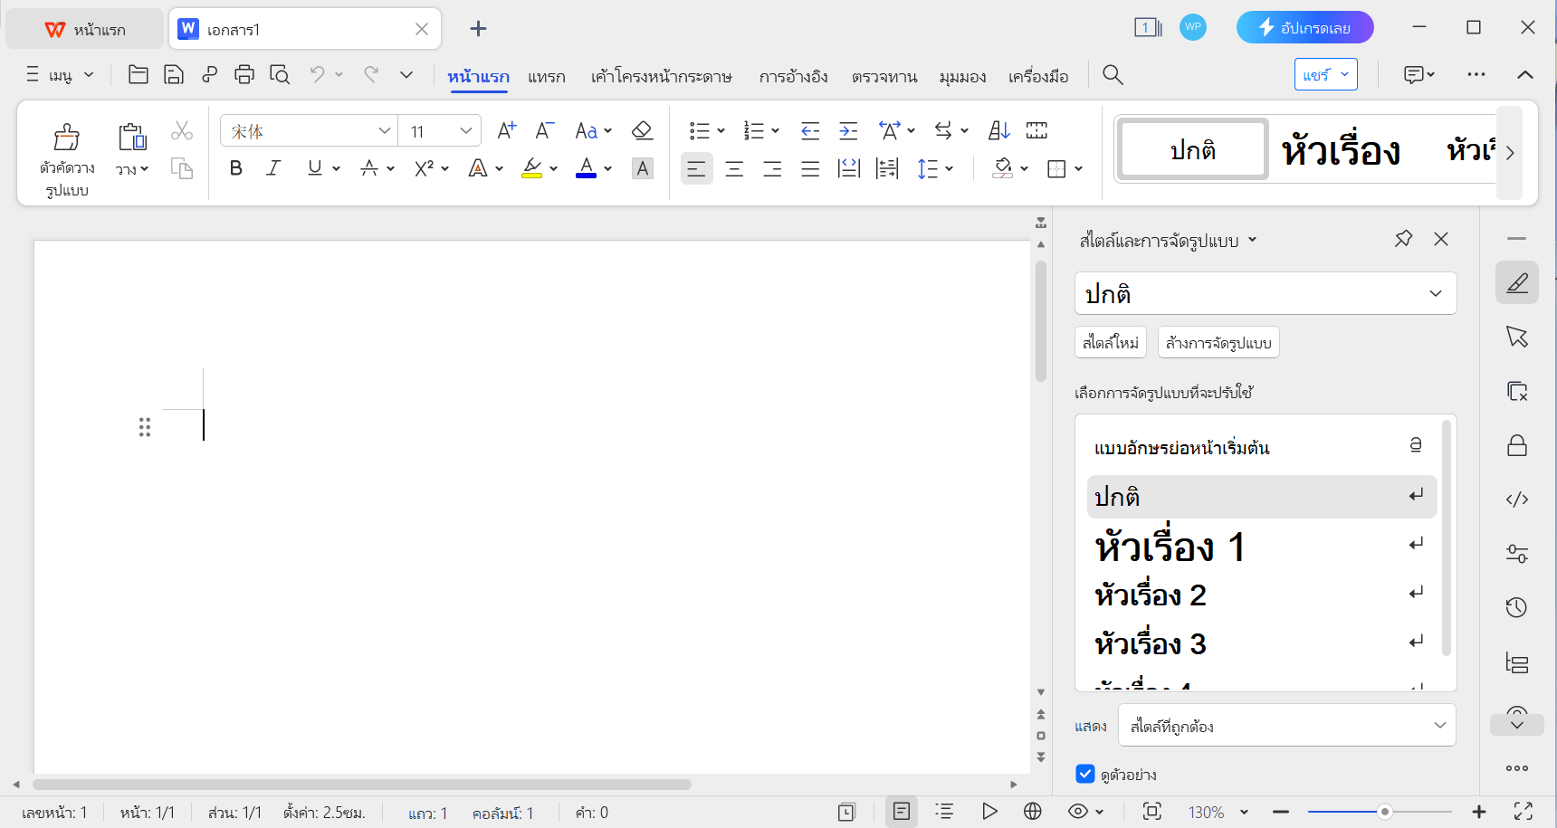Open the แทรก ribbon tab
Image resolution: width=1557 pixels, height=828 pixels.
(x=547, y=77)
